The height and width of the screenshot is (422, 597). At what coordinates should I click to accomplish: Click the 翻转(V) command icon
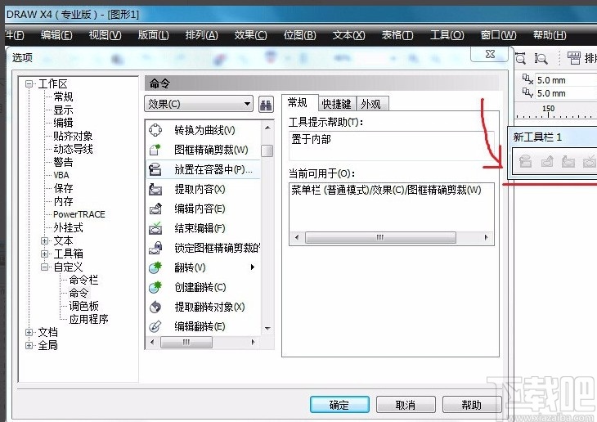(x=155, y=267)
